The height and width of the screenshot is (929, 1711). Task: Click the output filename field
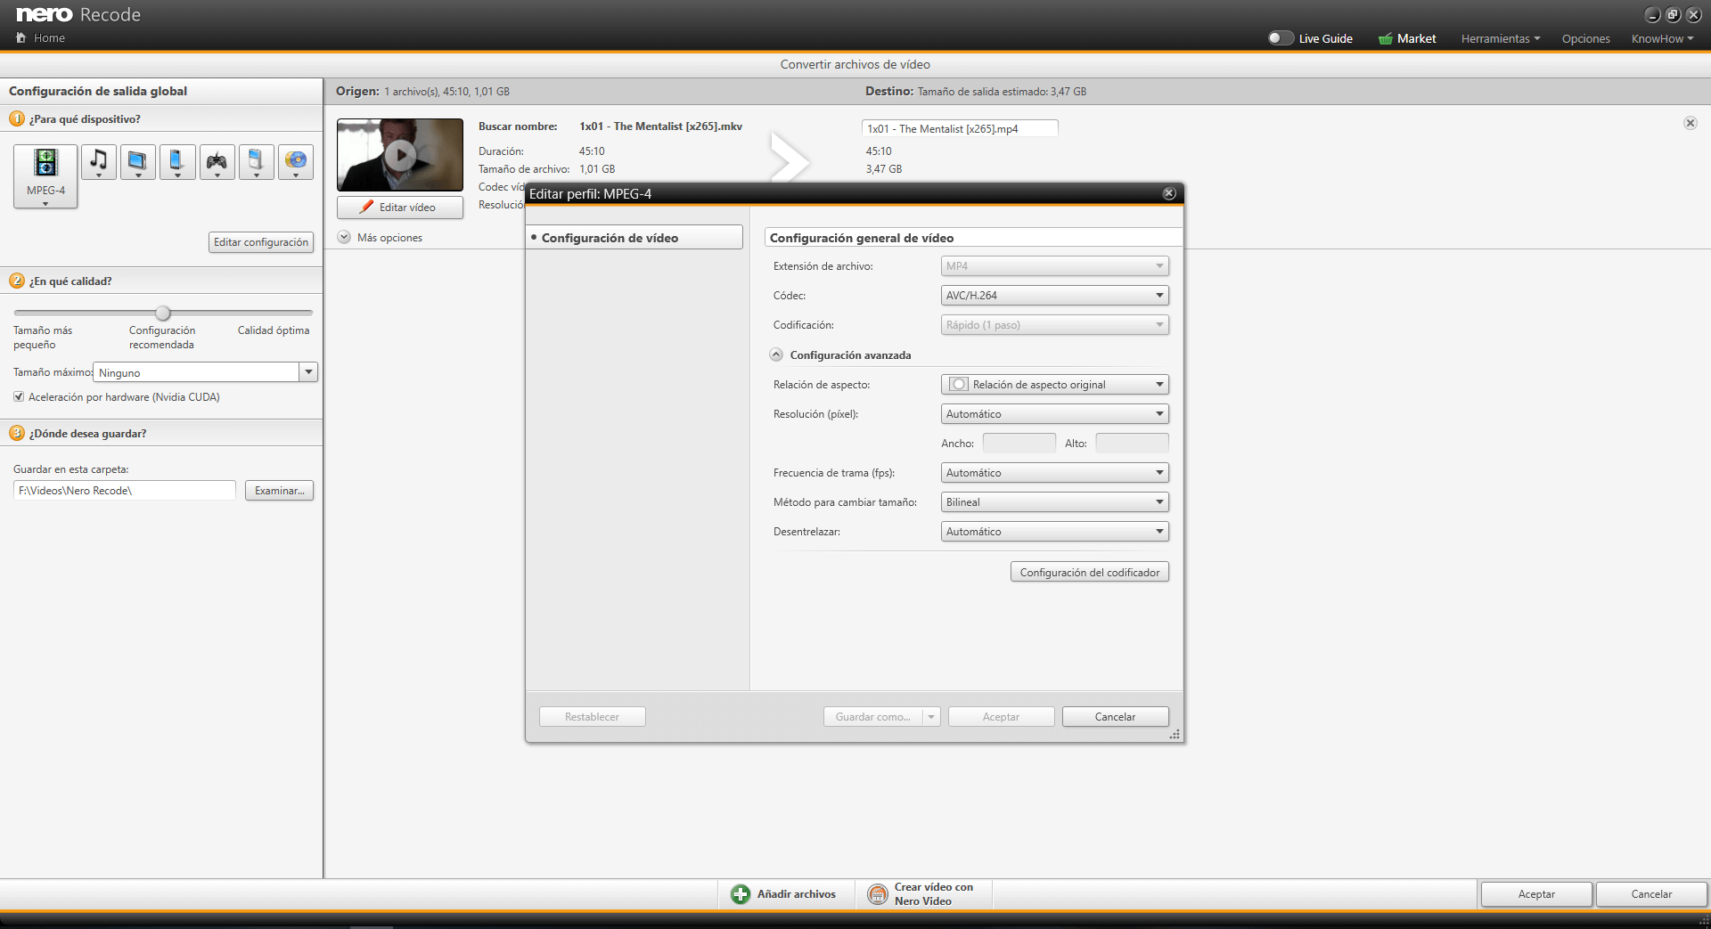pyautogui.click(x=960, y=129)
